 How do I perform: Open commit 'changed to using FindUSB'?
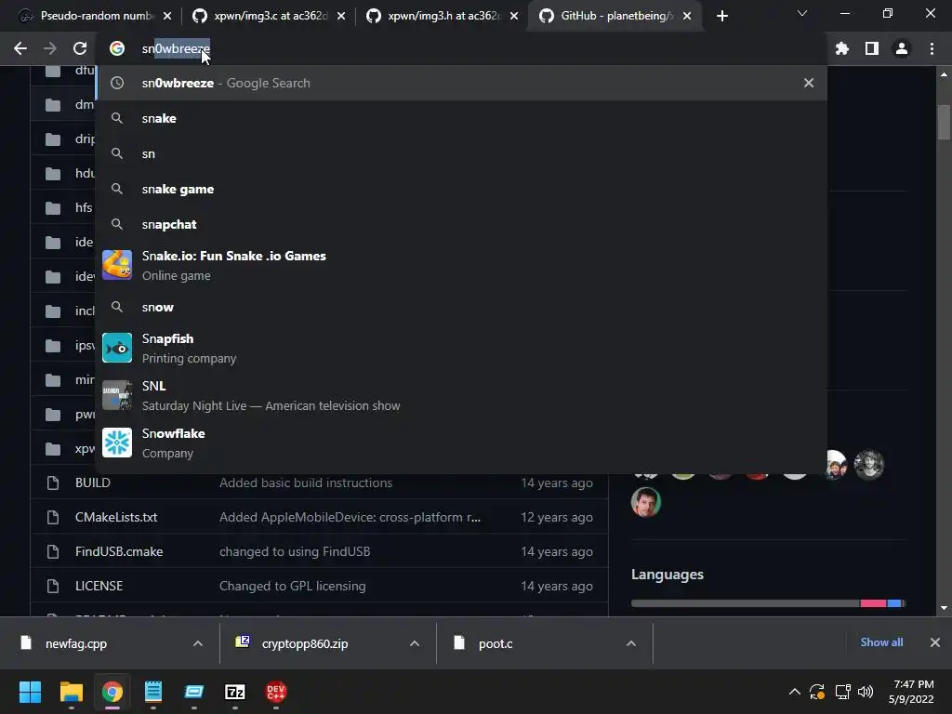pos(295,551)
